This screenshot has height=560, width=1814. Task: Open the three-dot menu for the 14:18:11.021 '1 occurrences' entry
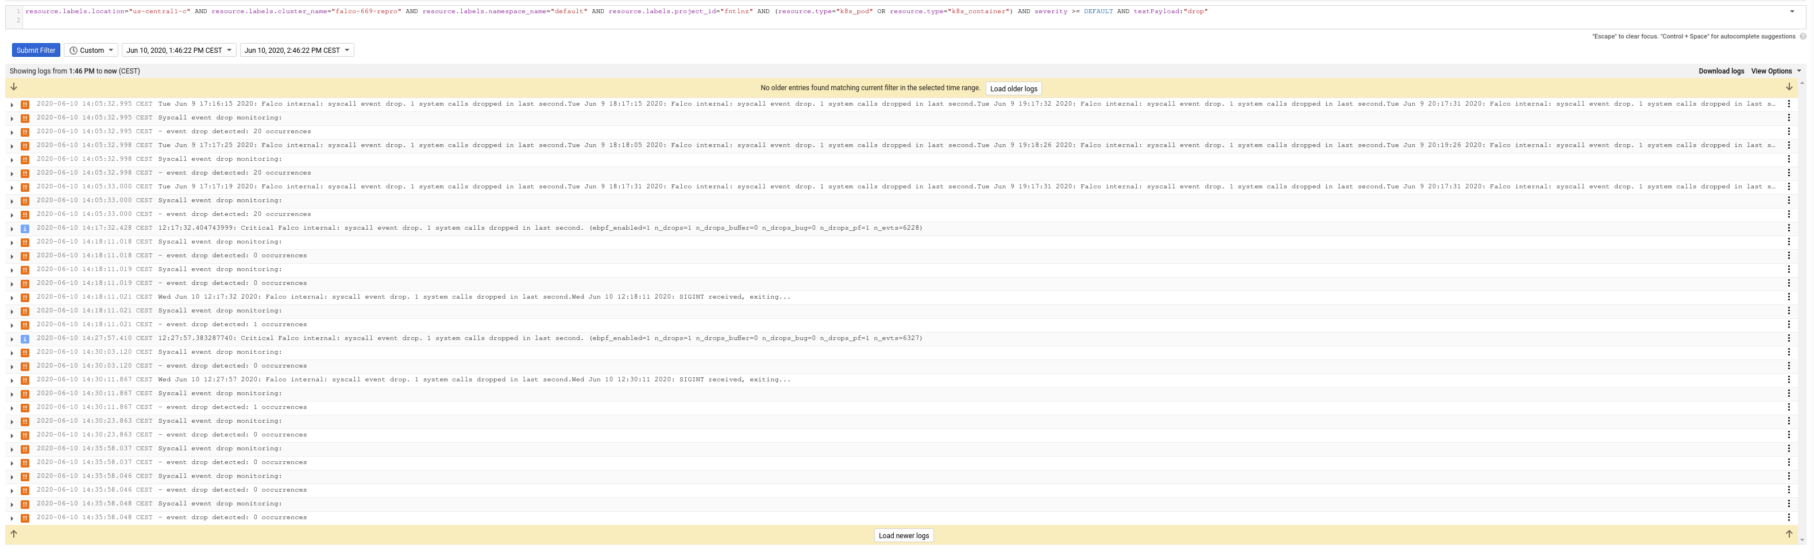pos(1789,325)
